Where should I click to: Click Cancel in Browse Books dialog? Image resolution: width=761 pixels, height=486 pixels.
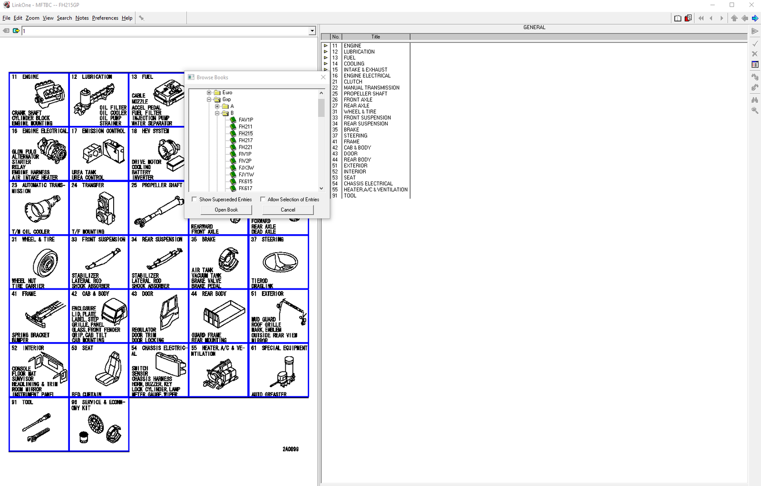click(x=288, y=210)
